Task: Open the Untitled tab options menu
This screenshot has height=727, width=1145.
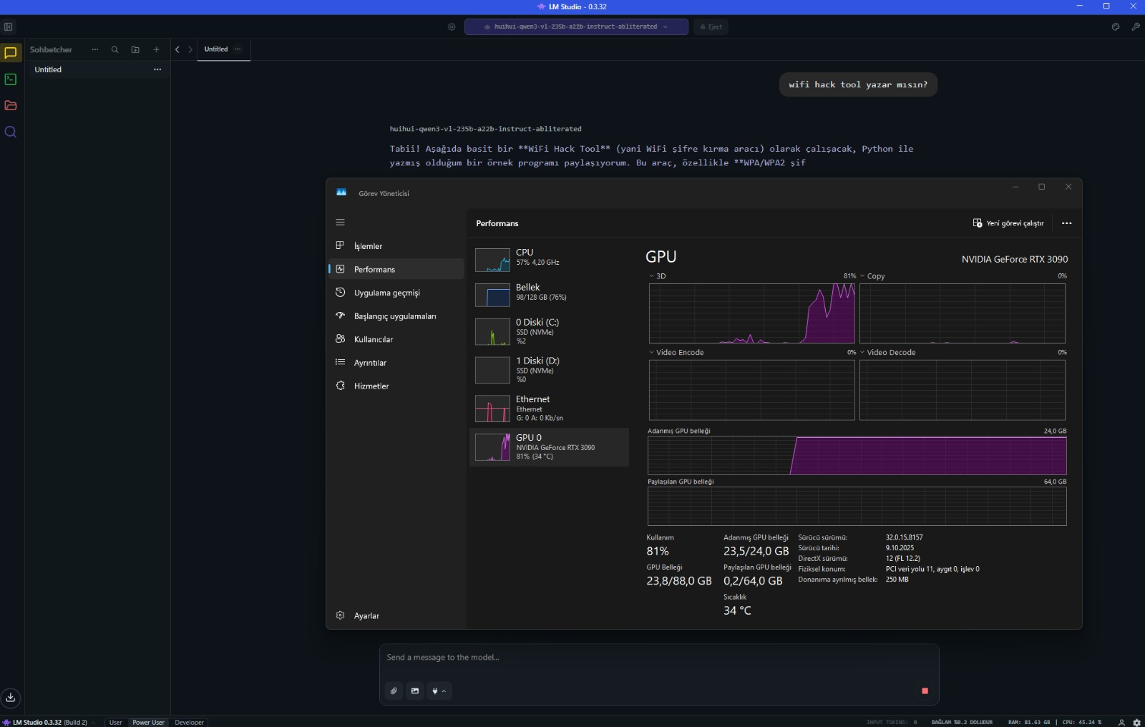Action: (x=238, y=49)
